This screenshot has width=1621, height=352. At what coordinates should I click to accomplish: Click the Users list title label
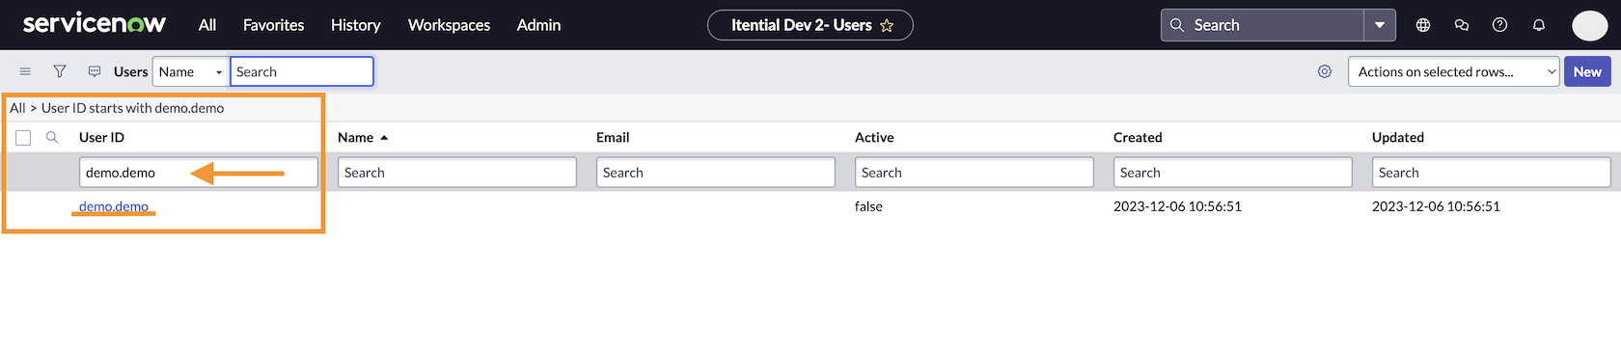pyautogui.click(x=130, y=71)
